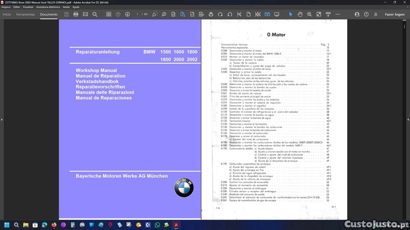Open the Visualizar menu
410x230 pixels.
point(27,7)
